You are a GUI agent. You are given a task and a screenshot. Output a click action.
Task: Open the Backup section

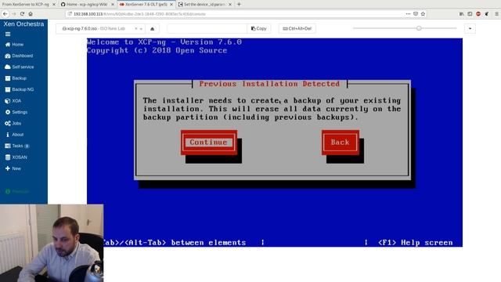point(16,78)
